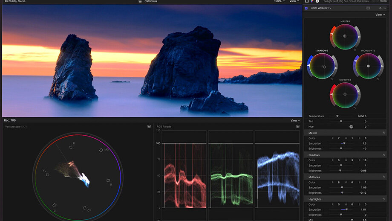Click the reset arrow in Master section header
The image size is (392, 221).
click(x=384, y=133)
